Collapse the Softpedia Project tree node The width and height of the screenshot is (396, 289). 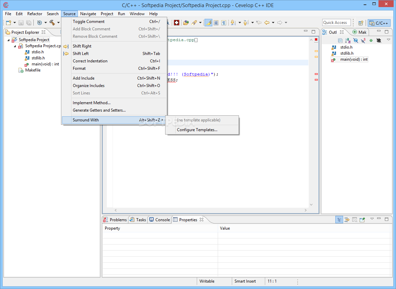pos(8,40)
